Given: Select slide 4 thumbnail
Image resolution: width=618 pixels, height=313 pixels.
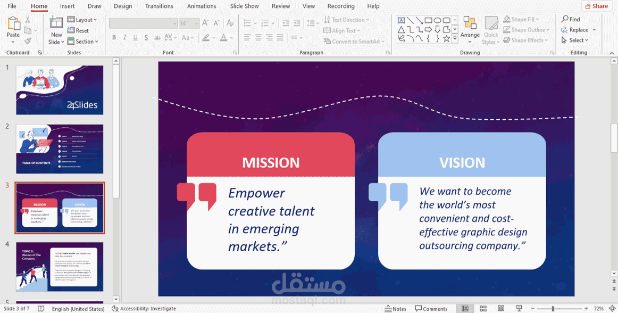Looking at the screenshot, I should [x=60, y=267].
